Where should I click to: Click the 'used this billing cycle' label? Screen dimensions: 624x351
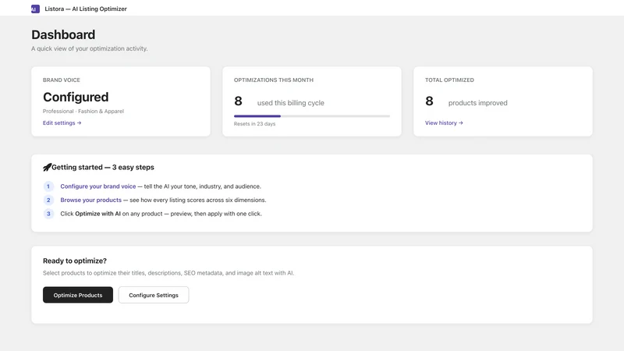[290, 103]
